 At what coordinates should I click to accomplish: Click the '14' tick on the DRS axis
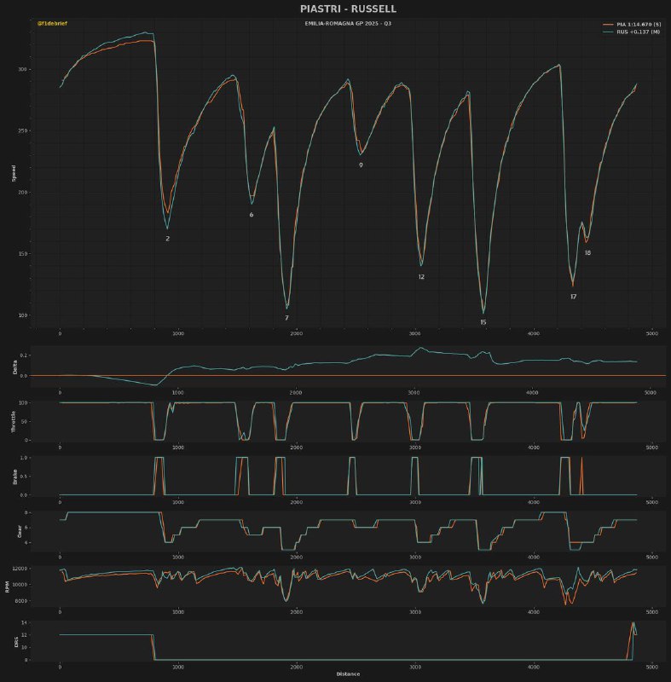(25, 623)
